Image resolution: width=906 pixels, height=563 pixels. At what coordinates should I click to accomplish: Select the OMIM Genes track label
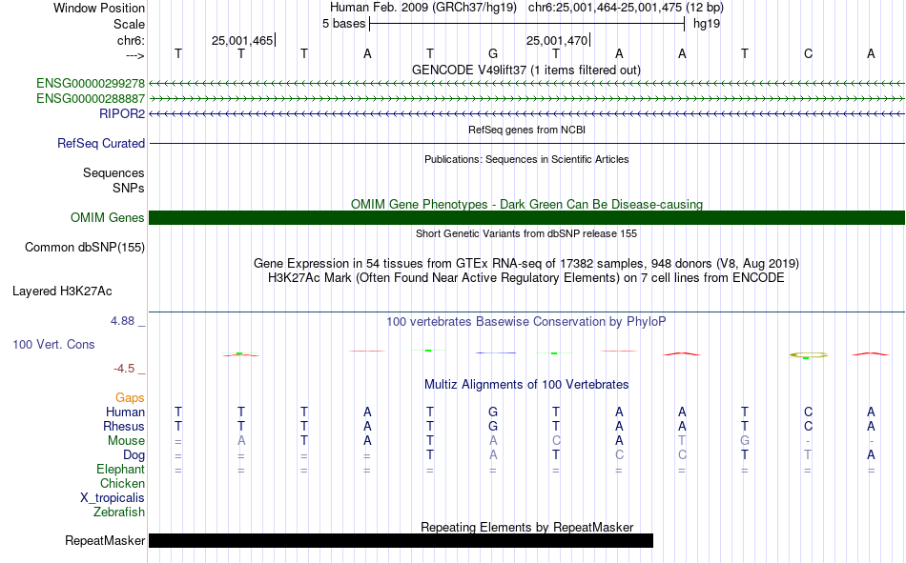(x=108, y=218)
